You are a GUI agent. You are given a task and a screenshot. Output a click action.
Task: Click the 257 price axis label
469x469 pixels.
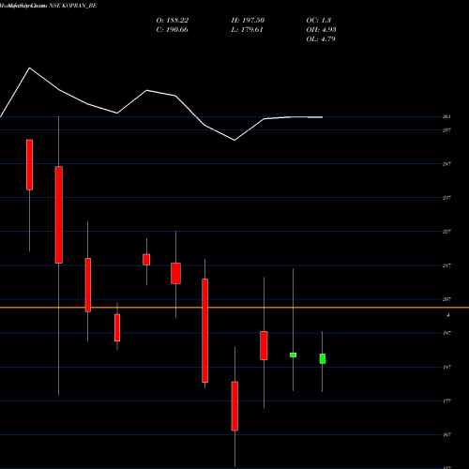click(x=446, y=130)
